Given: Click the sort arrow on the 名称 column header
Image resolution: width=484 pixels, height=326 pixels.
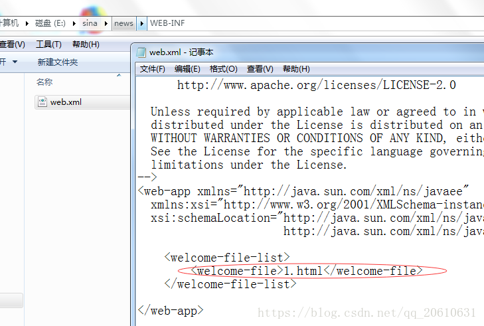Looking at the screenshot, I should coord(119,75).
